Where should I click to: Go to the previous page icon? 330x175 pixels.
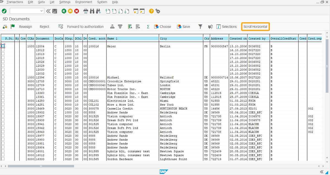click(x=114, y=11)
